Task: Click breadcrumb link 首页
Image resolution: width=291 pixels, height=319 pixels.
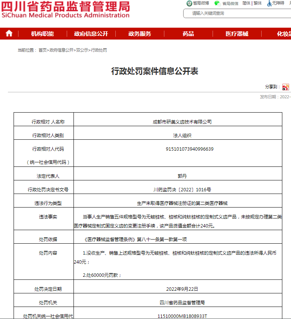Action: pos(43,50)
